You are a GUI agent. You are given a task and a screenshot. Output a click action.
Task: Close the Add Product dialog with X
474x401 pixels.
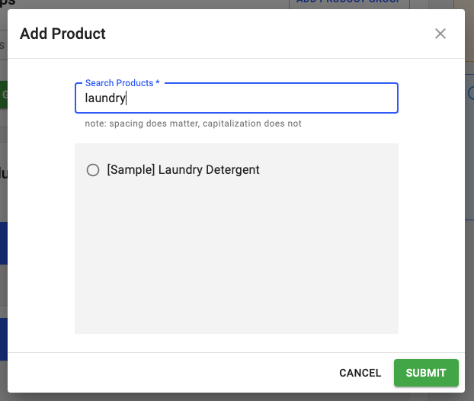[x=440, y=34]
